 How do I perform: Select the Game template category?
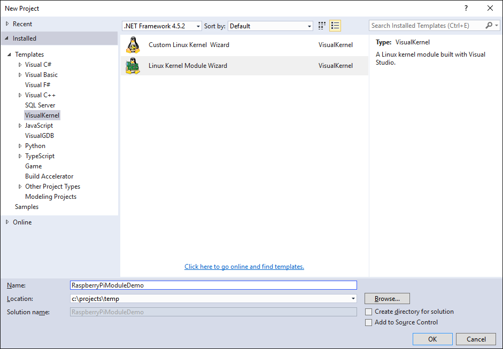pos(33,166)
